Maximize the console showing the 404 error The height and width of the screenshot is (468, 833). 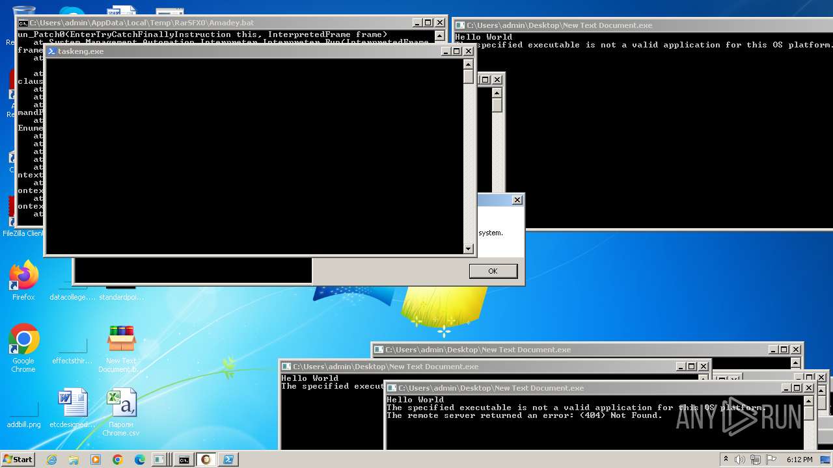pyautogui.click(x=798, y=388)
